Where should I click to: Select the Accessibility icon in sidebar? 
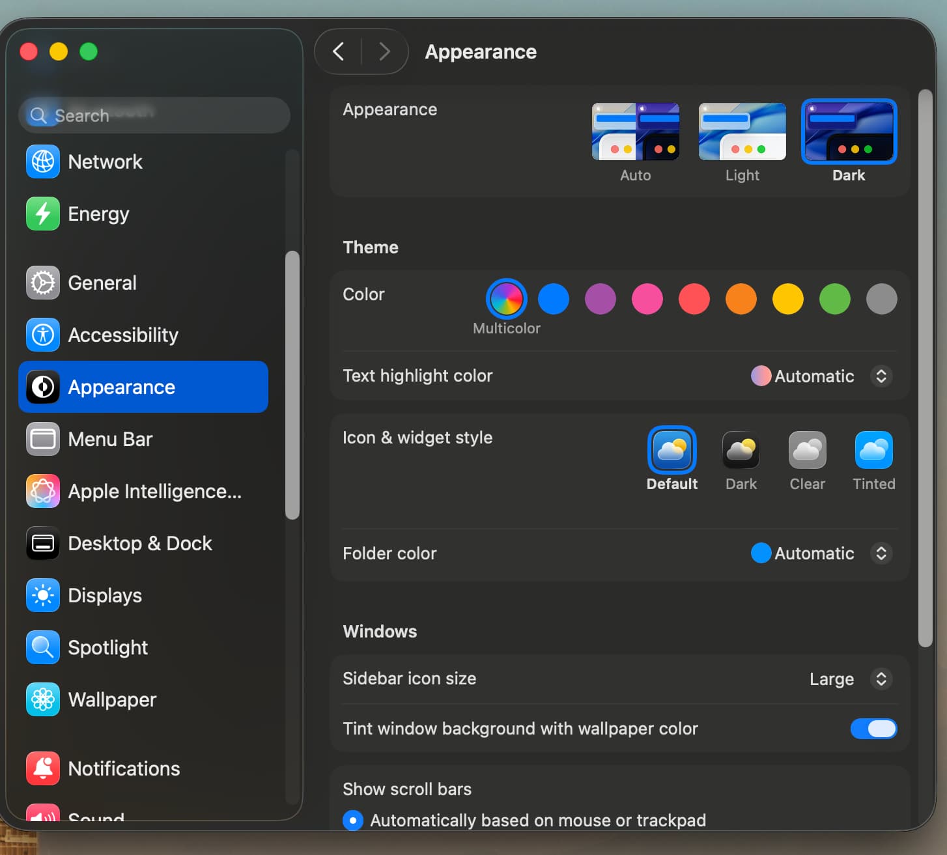point(43,335)
